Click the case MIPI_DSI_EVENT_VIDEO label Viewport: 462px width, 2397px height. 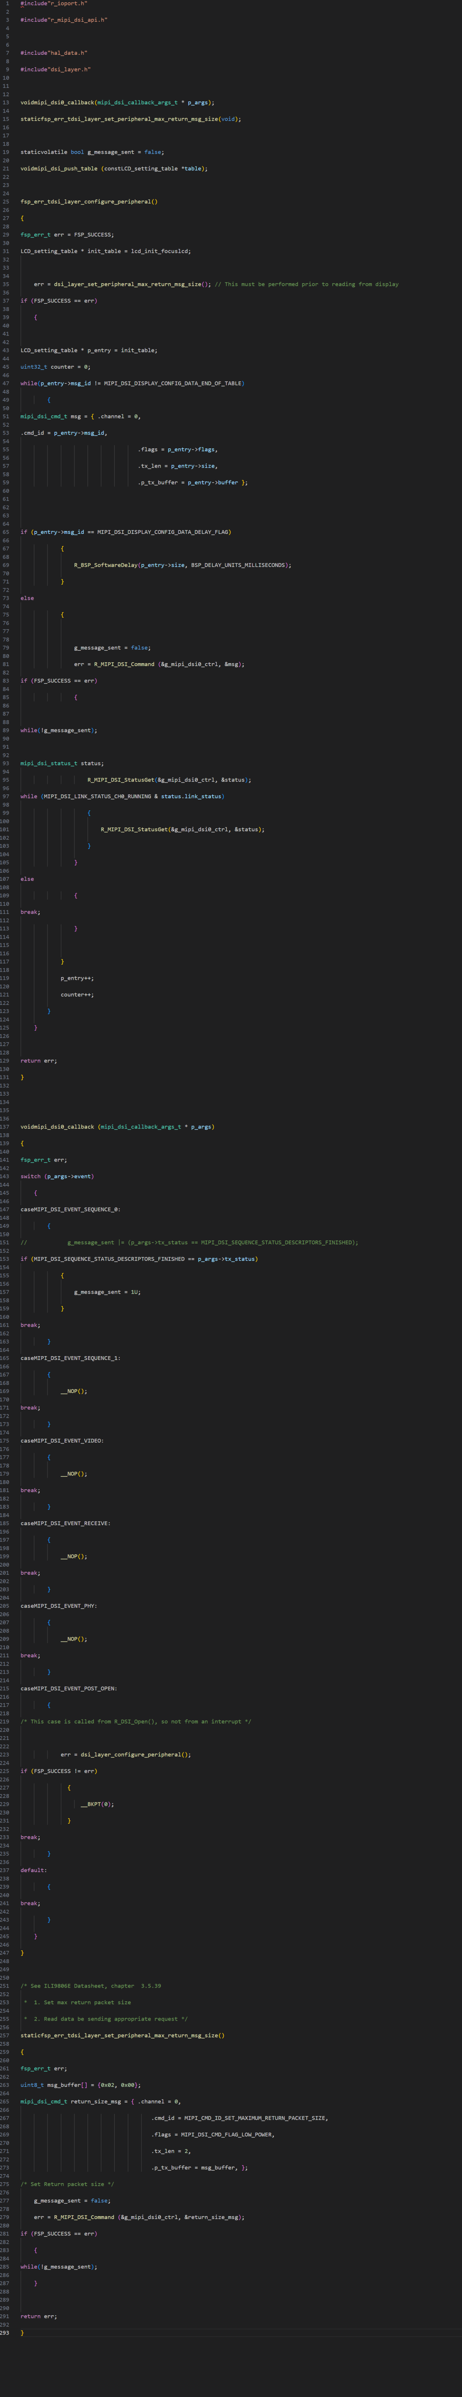pyautogui.click(x=62, y=1440)
